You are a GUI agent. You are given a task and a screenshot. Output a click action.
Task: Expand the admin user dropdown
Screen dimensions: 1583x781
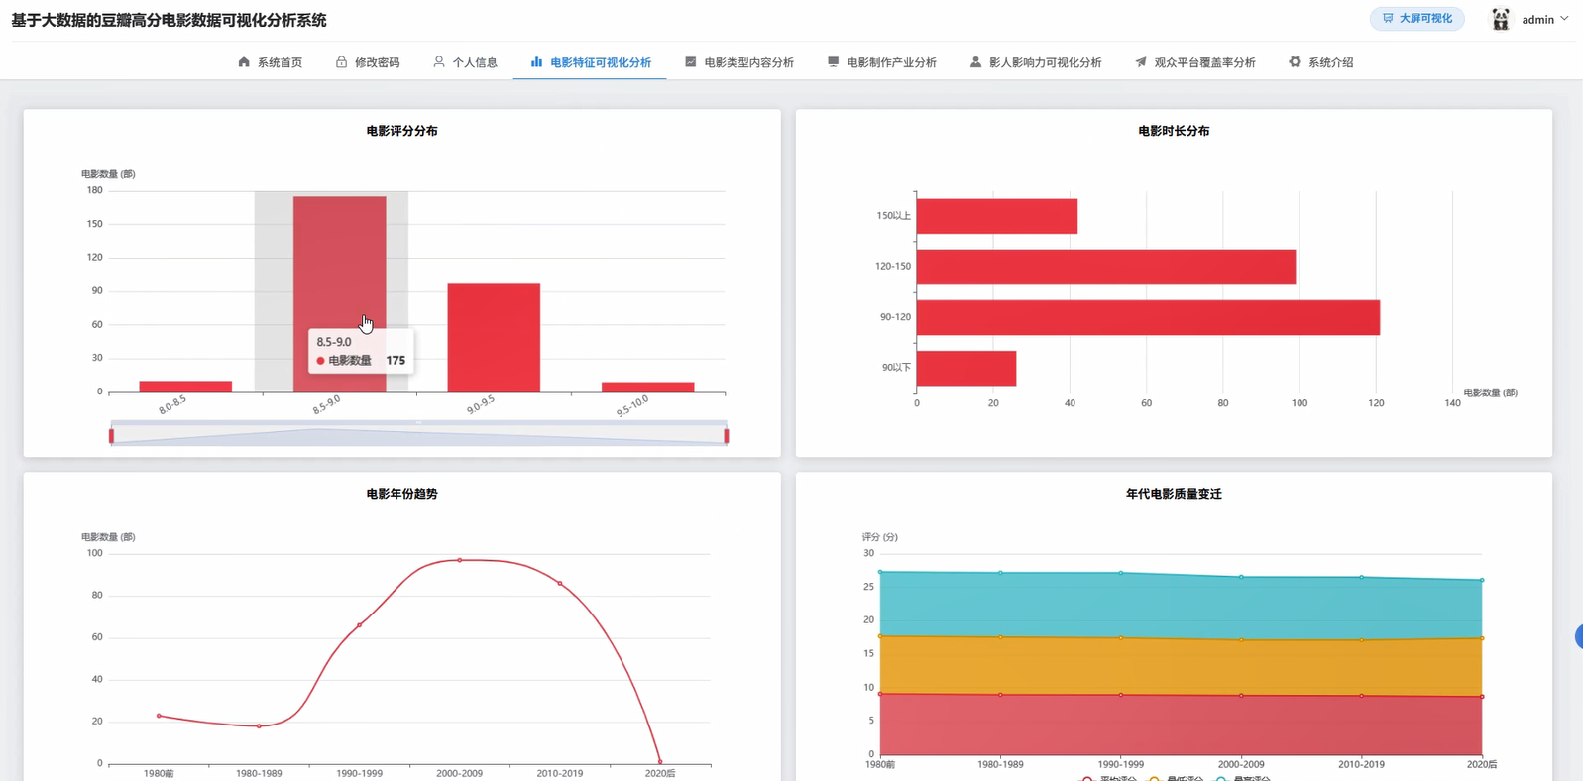1545,19
